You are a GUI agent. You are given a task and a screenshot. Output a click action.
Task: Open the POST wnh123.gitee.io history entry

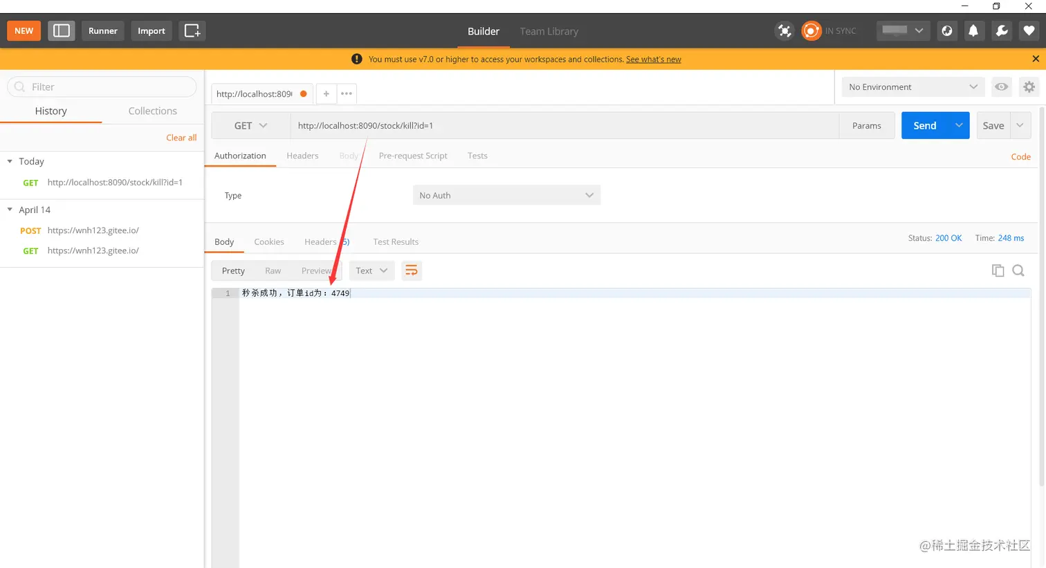click(102, 230)
